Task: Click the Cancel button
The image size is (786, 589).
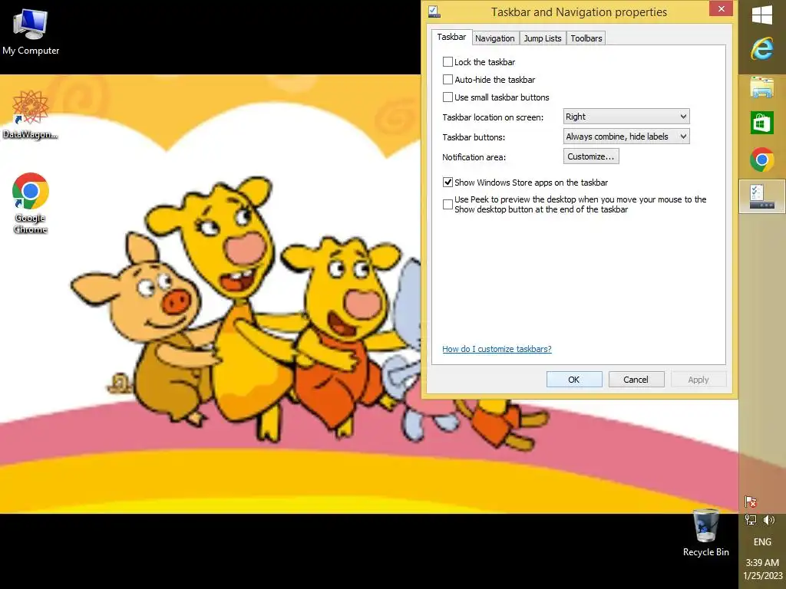Action: pos(636,379)
